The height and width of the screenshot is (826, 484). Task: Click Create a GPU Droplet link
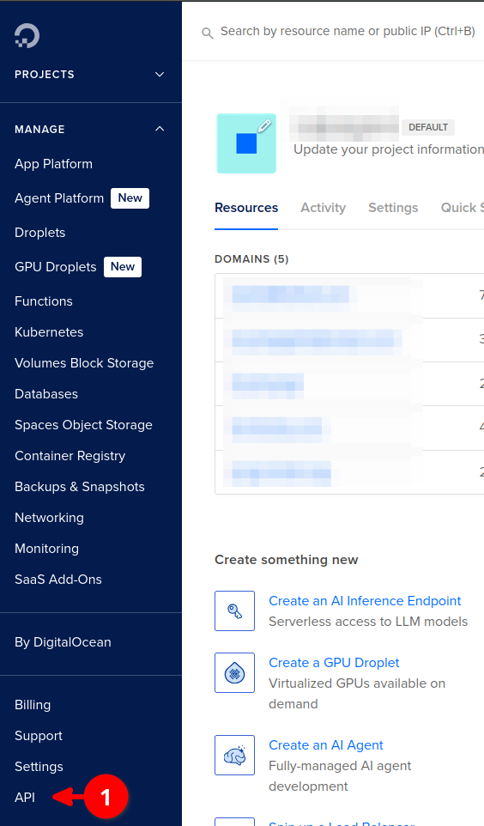click(334, 662)
